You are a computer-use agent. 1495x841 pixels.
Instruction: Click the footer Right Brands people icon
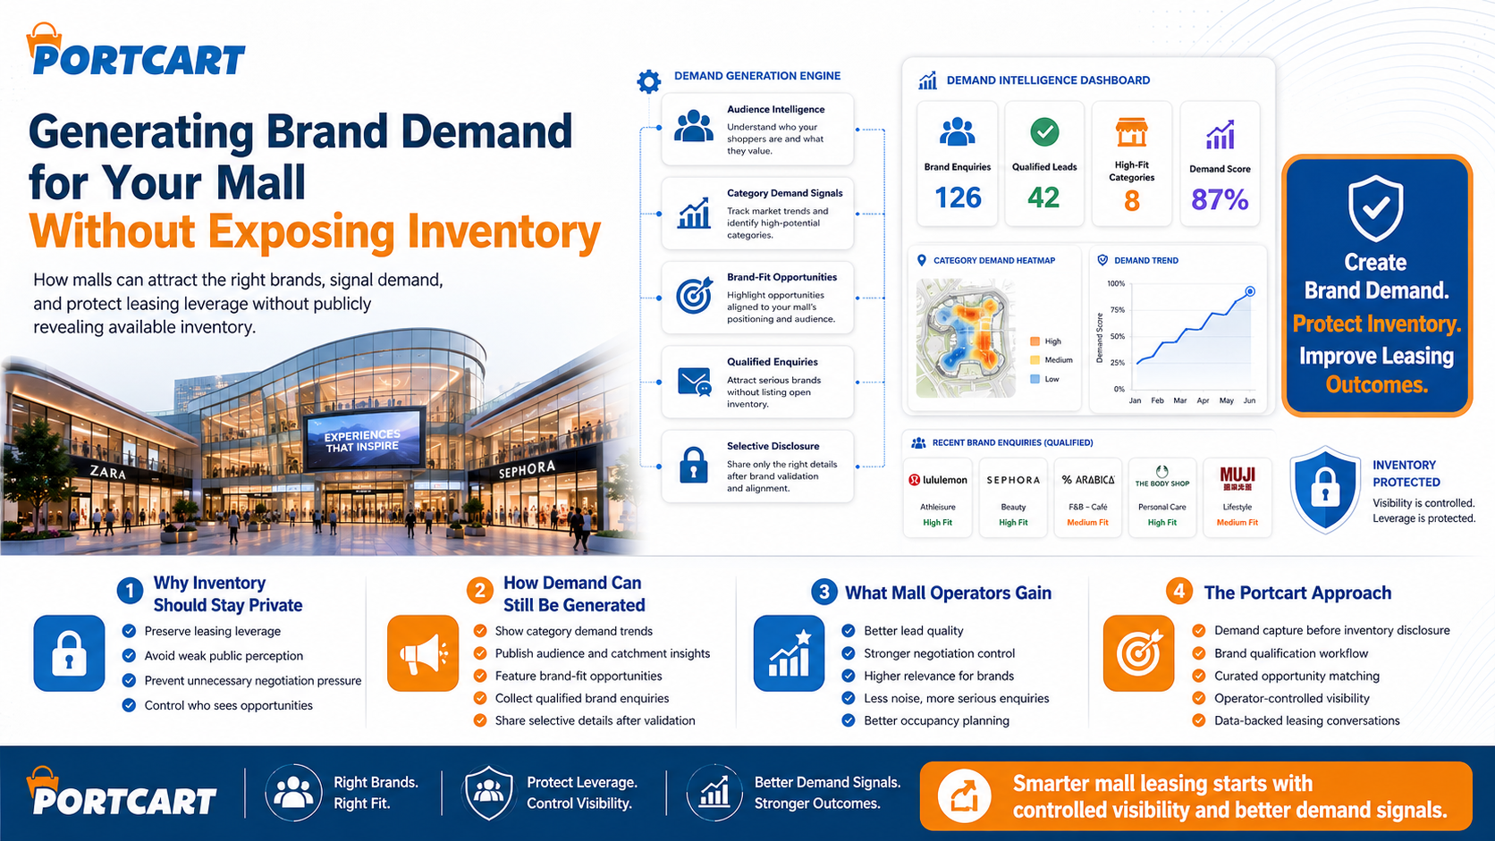click(293, 793)
